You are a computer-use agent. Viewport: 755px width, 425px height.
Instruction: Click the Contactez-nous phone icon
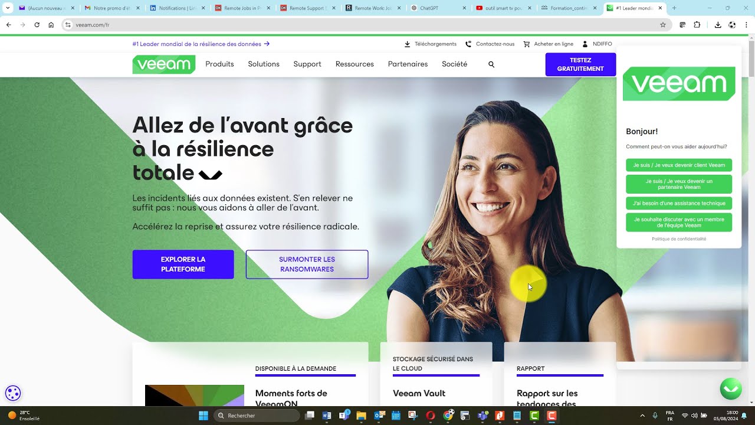468,44
